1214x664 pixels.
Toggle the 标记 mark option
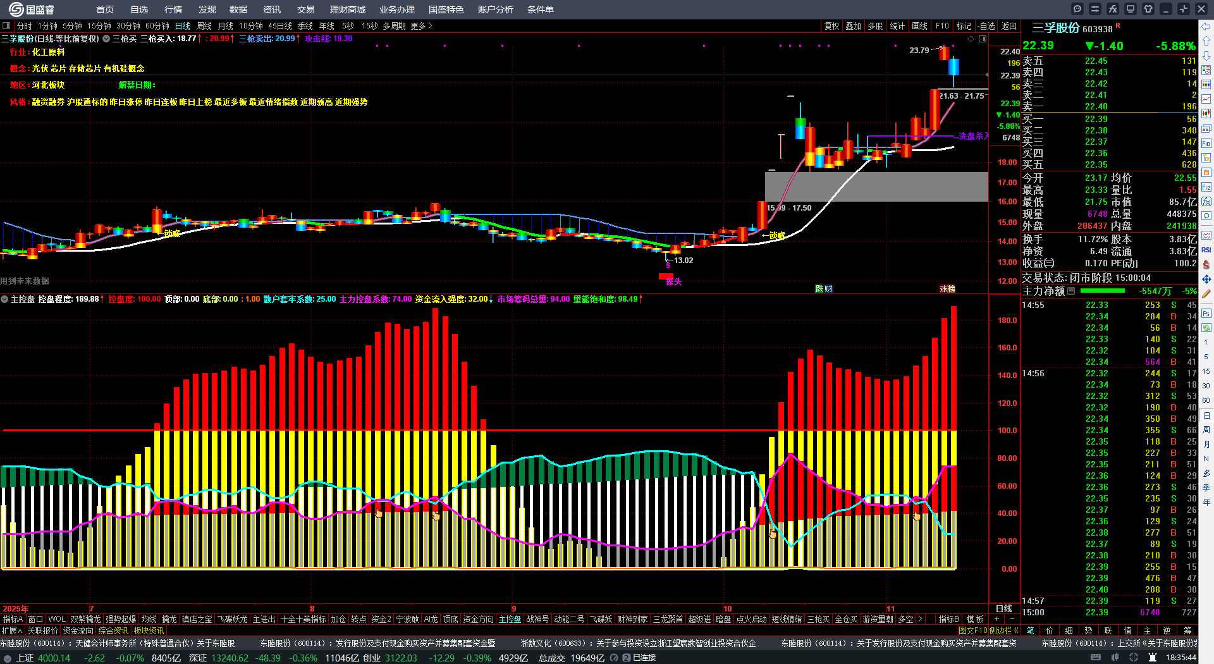pos(964,26)
